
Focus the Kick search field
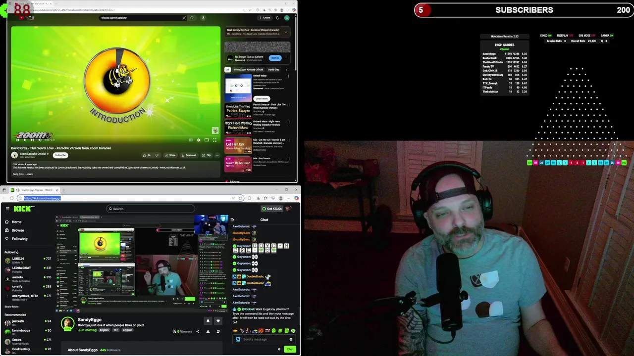pos(151,209)
